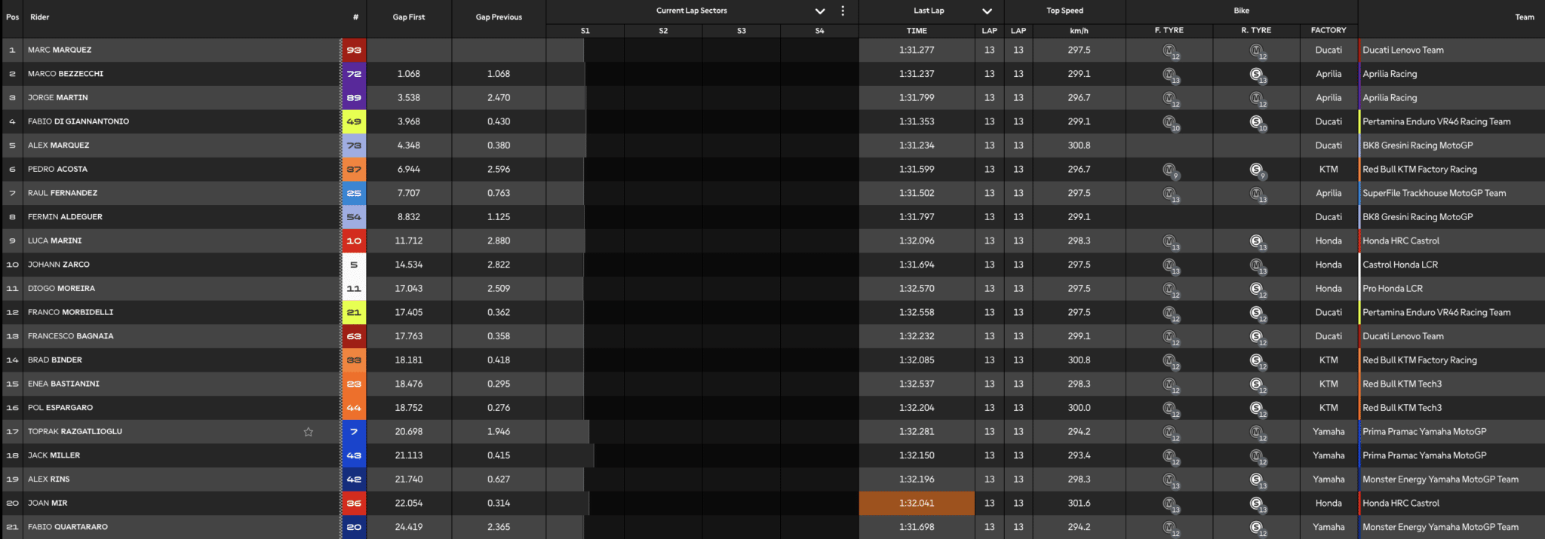This screenshot has height=539, width=1545.
Task: Click the FACTORY column header
Action: pyautogui.click(x=1328, y=31)
